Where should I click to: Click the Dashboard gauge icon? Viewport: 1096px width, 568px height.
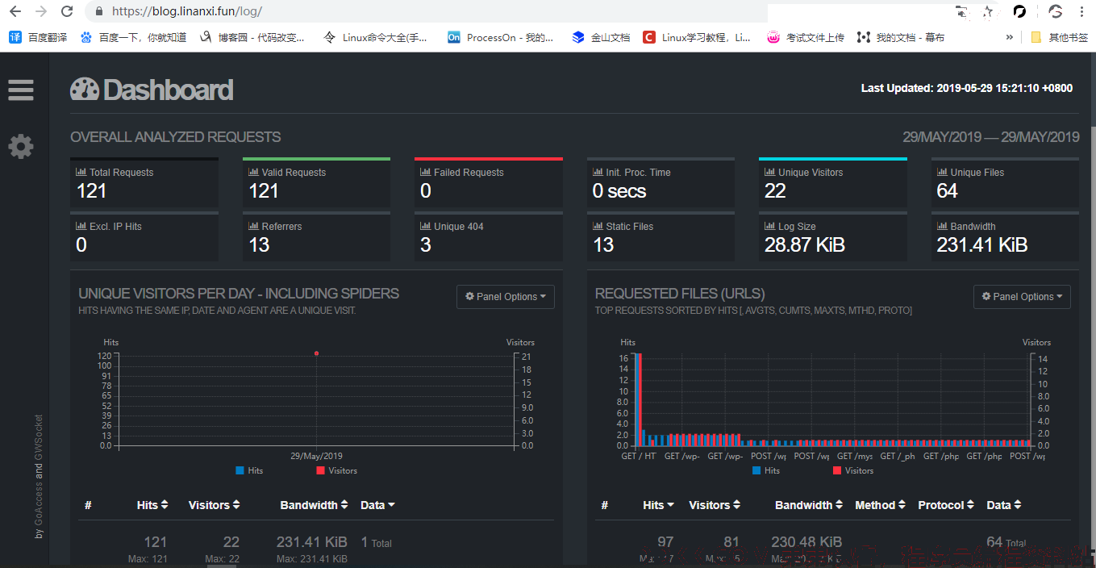84,90
